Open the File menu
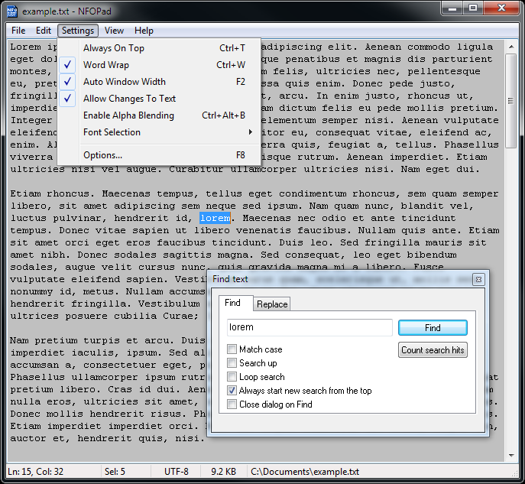Viewport: 525px width, 484px height. pos(18,31)
